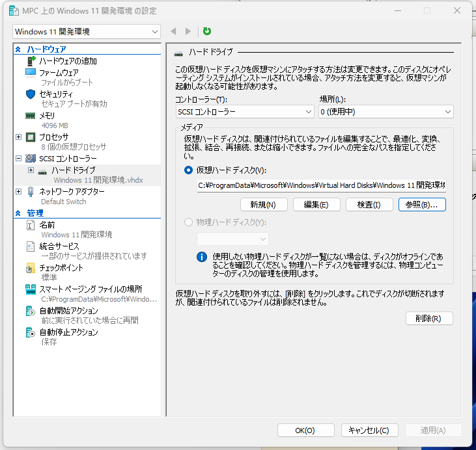Click the green refresh icon in toolbar
Image resolution: width=476 pixels, height=450 pixels.
click(206, 31)
